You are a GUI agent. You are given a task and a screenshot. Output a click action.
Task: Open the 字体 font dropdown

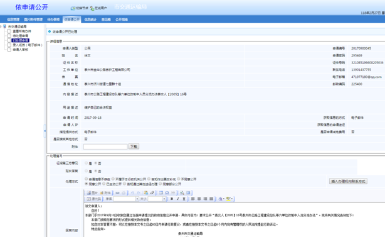tap(137, 199)
